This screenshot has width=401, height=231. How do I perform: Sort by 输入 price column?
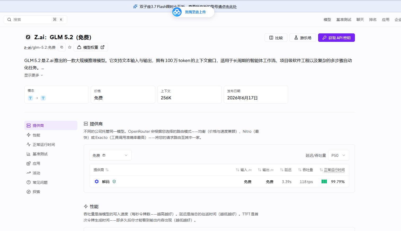[x=243, y=170]
